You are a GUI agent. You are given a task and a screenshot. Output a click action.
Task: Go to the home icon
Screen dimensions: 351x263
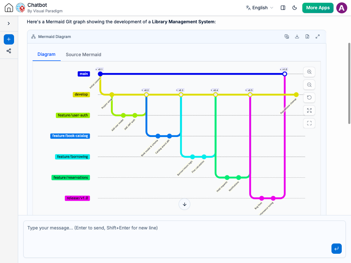[x=9, y=8]
